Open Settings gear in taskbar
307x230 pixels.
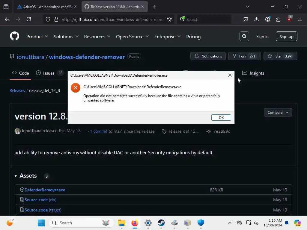point(148,223)
